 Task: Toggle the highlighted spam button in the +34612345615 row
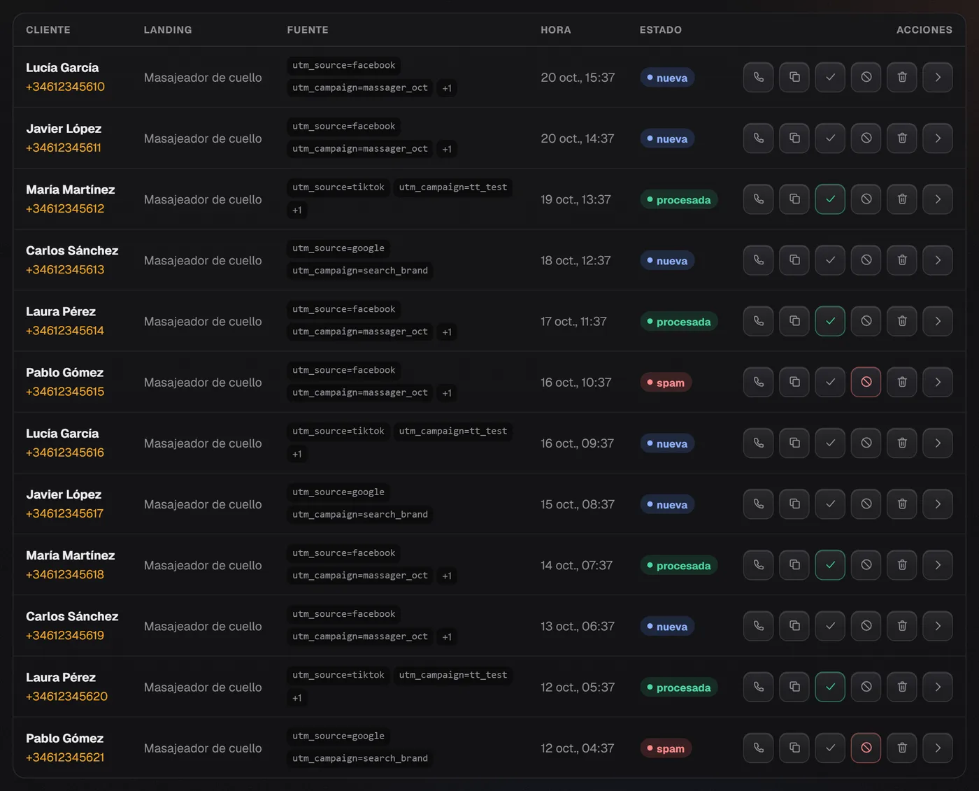pos(866,382)
